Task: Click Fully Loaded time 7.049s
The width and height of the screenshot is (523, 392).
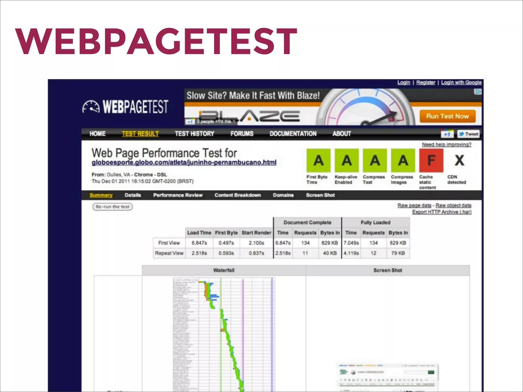Action: click(x=351, y=243)
